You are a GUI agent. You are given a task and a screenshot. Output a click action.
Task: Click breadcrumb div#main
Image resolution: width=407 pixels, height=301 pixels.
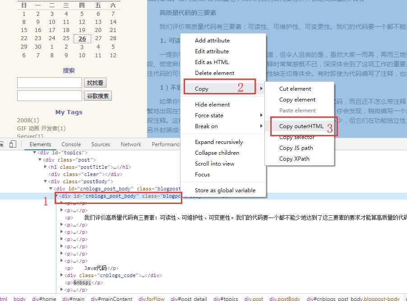click(x=73, y=299)
